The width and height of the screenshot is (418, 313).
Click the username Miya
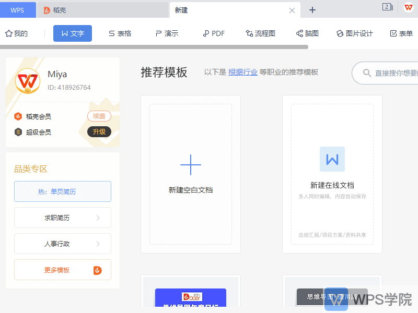point(57,74)
